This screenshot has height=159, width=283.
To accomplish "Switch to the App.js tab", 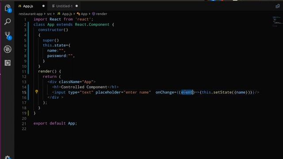I will pyautogui.click(x=28, y=6).
